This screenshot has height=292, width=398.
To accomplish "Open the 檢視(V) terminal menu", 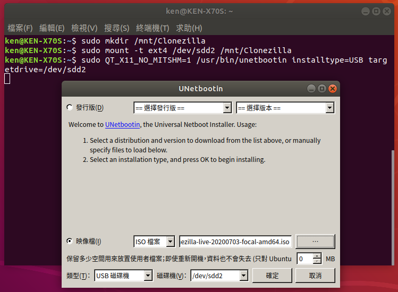I will point(84,28).
